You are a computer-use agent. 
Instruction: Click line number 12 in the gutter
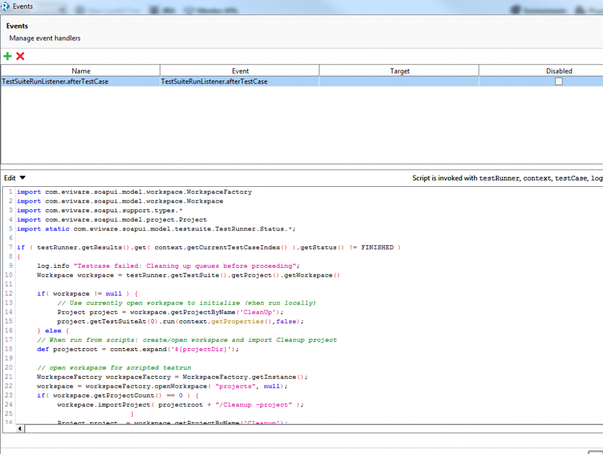tap(8, 293)
